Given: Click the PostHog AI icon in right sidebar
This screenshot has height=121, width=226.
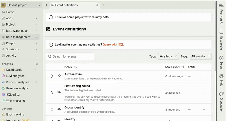Looking at the screenshot, I should [x=221, y=6].
